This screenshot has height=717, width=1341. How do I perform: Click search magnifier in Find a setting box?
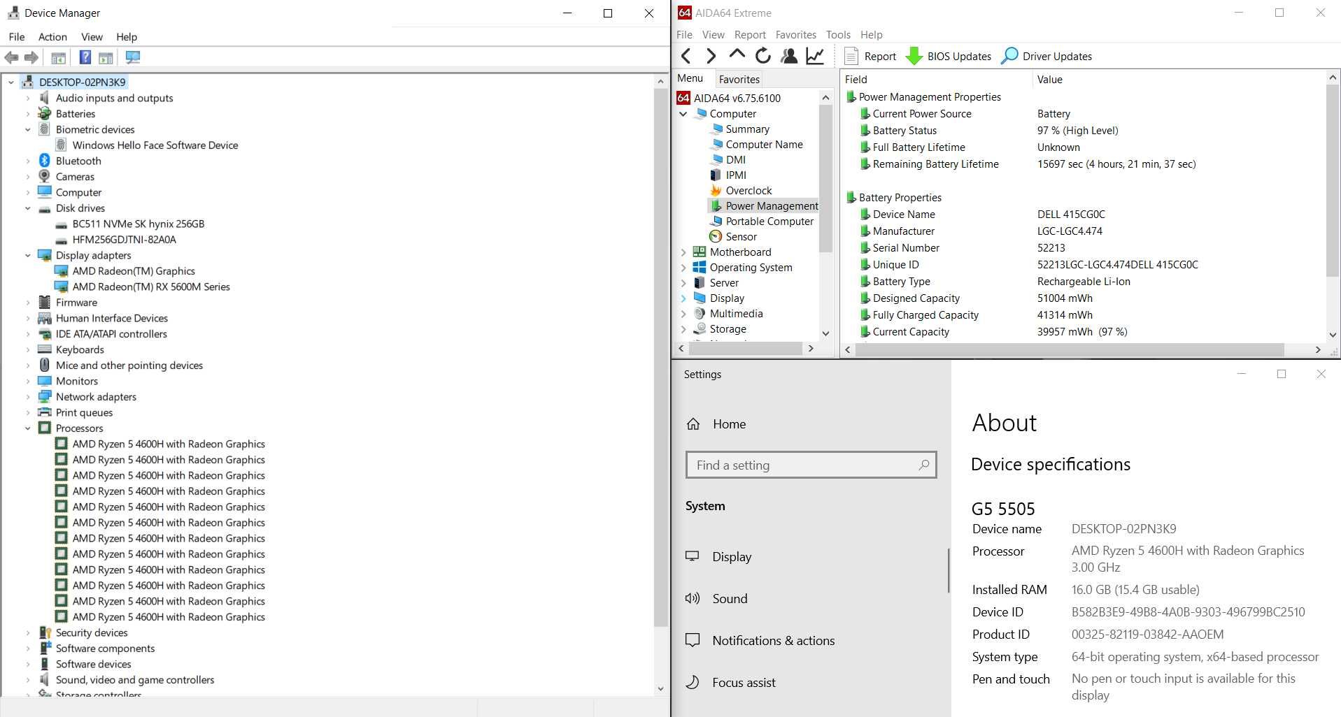(x=923, y=465)
